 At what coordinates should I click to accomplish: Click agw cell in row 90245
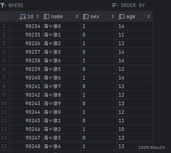[135, 121]
